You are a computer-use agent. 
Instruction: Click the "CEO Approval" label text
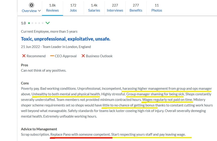[66, 56]
